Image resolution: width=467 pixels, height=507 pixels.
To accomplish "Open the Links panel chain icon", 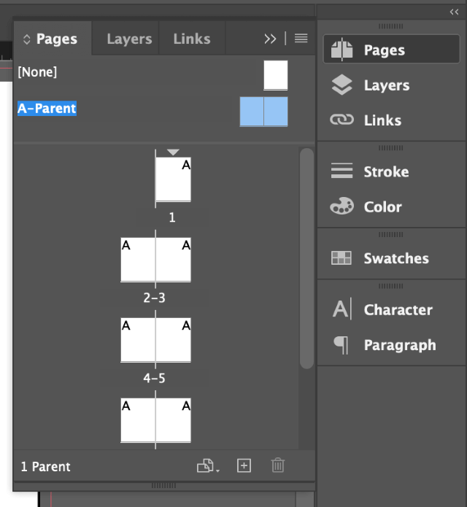I will 341,120.
